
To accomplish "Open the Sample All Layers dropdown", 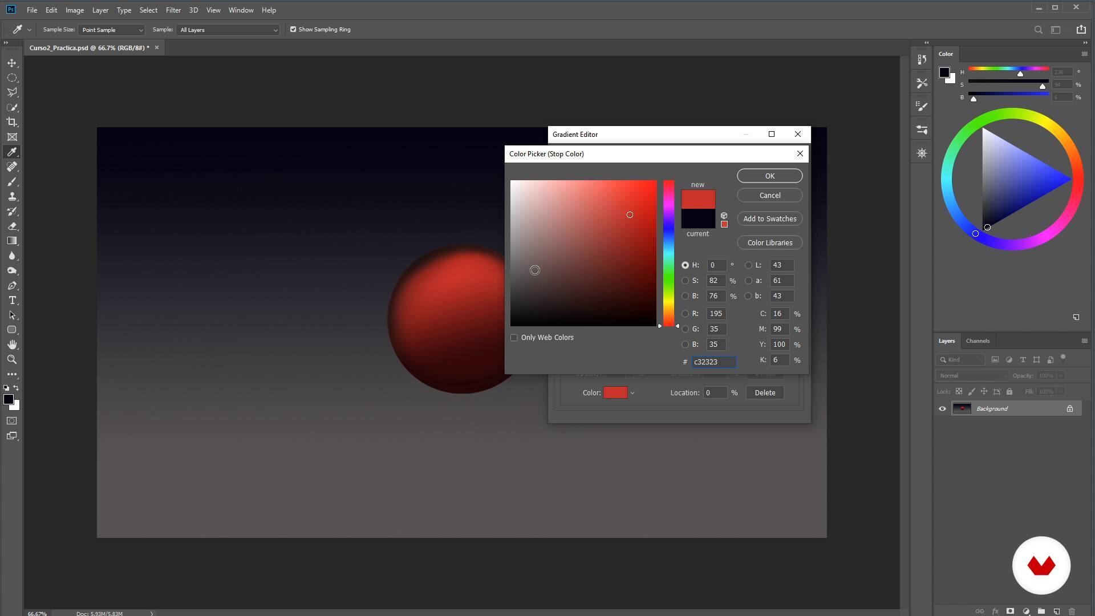I will click(x=228, y=30).
